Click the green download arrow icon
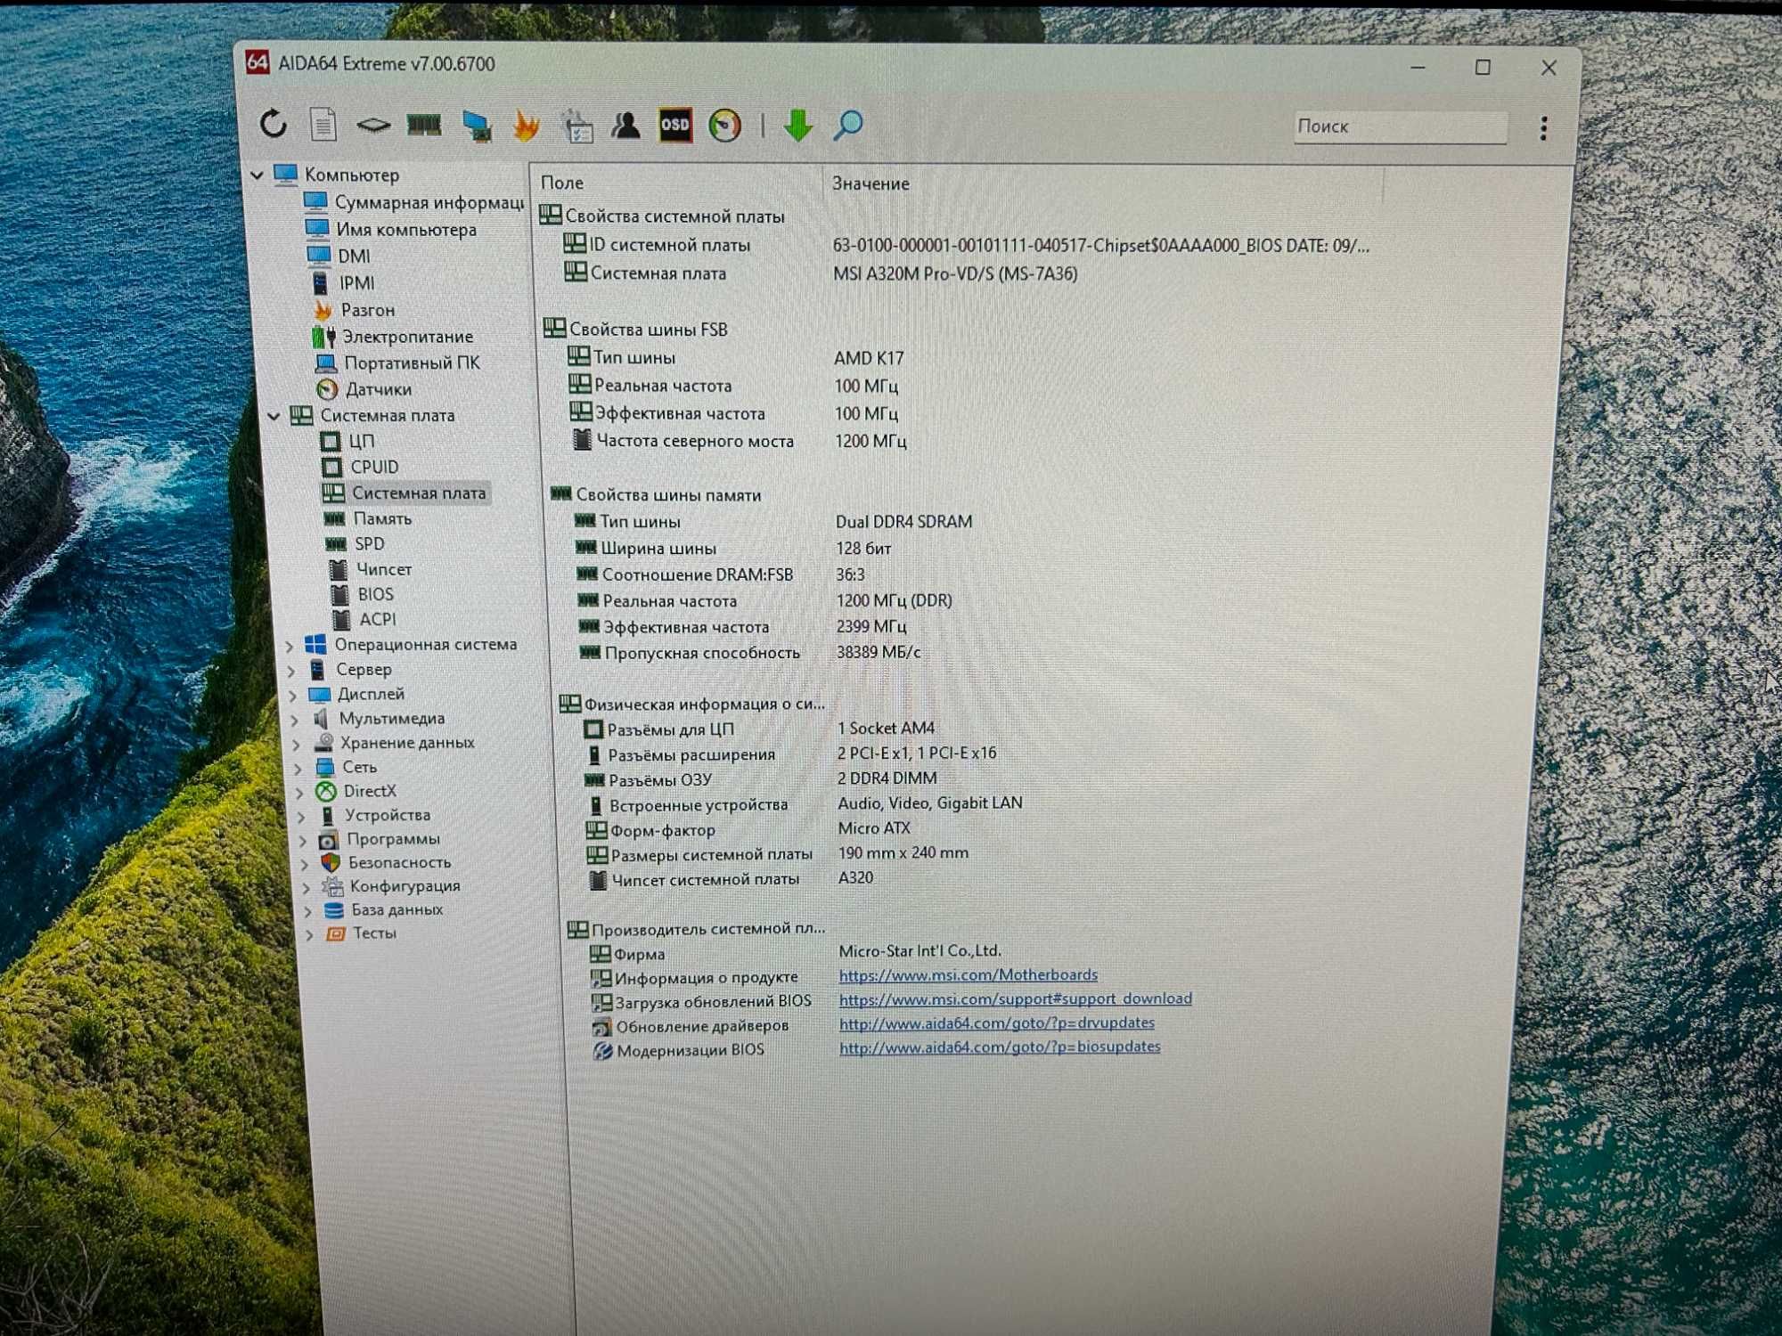 798,126
